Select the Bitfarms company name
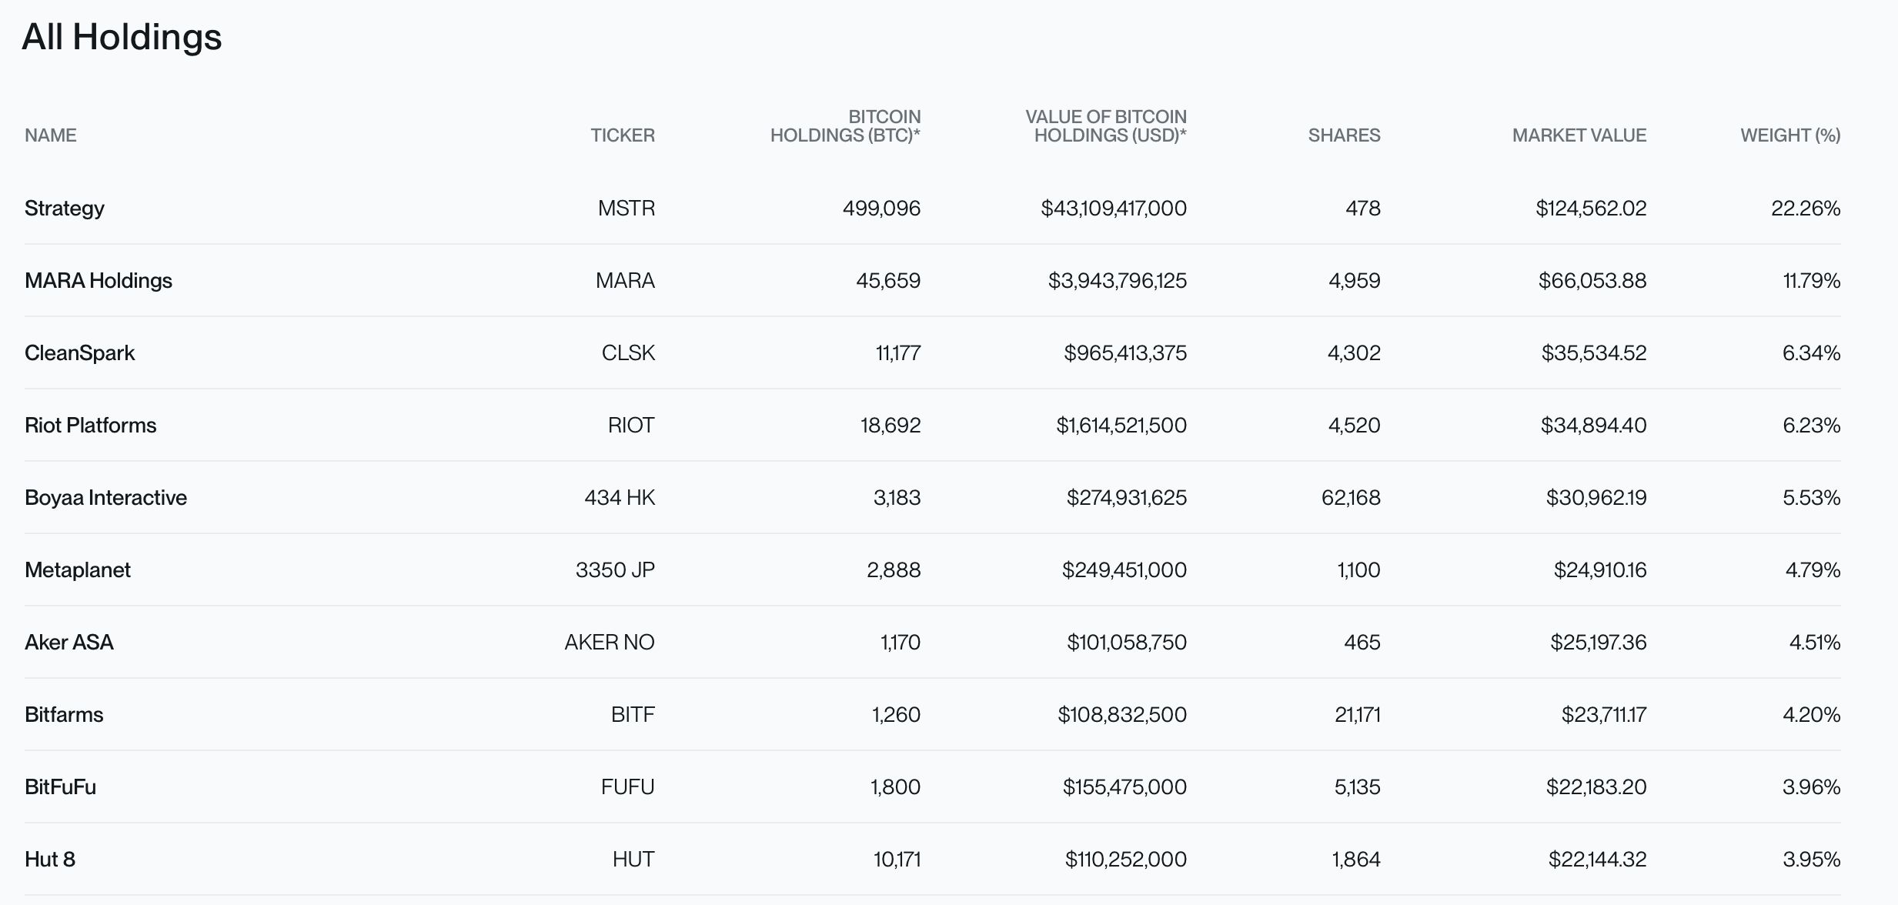1898x905 pixels. pos(64,715)
